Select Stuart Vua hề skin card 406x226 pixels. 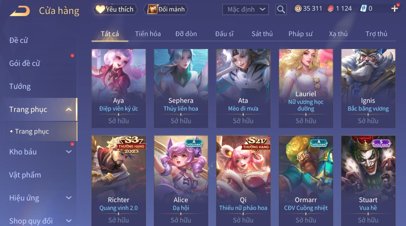click(368, 181)
